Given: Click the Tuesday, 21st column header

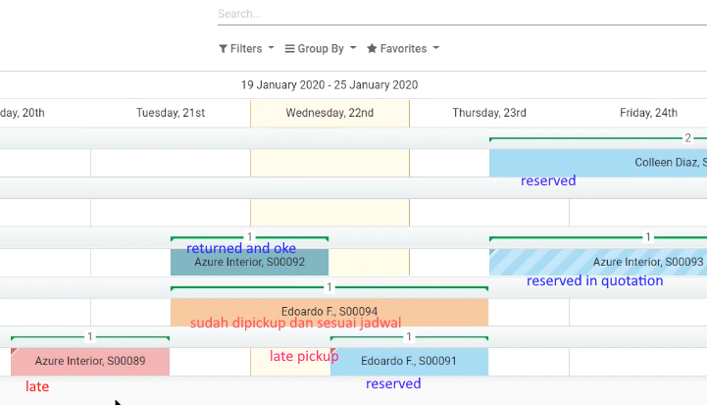Looking at the screenshot, I should point(171,113).
